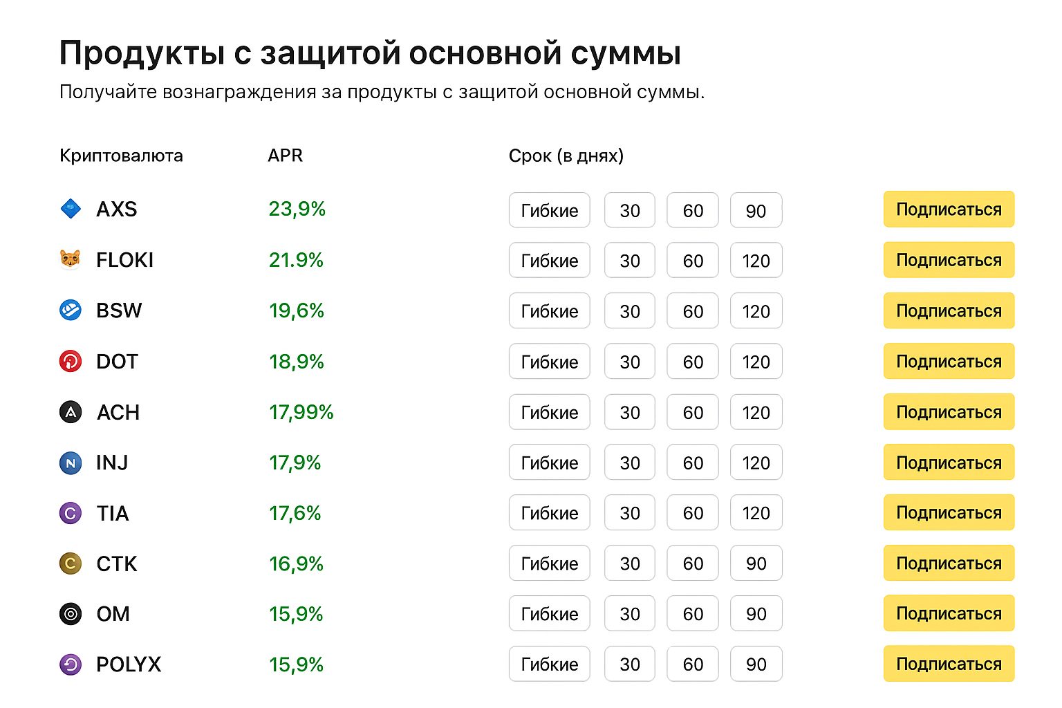Subscribe to the AXS product
This screenshot has width=1062, height=708.
(949, 209)
